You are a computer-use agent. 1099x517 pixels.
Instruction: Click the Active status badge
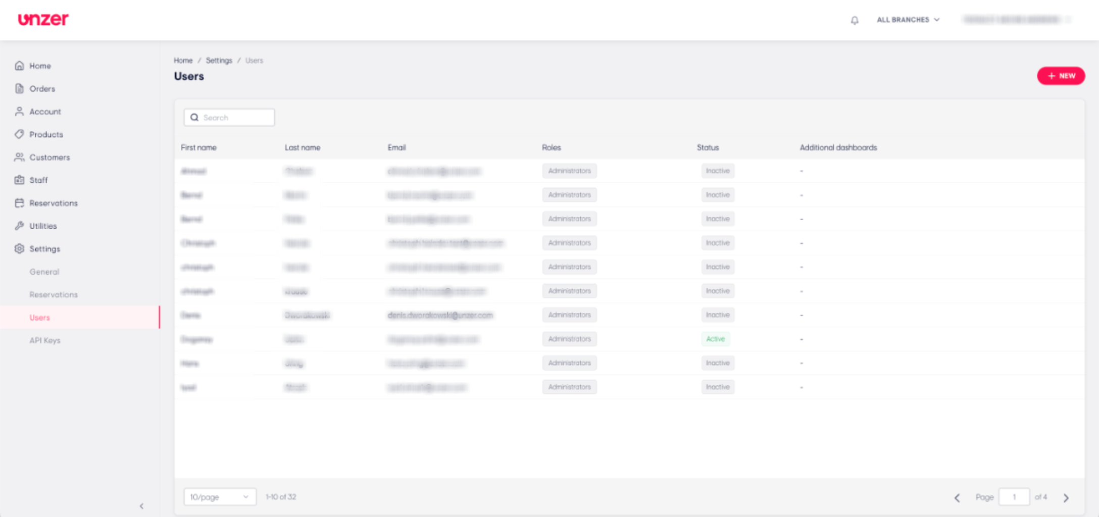[715, 339]
